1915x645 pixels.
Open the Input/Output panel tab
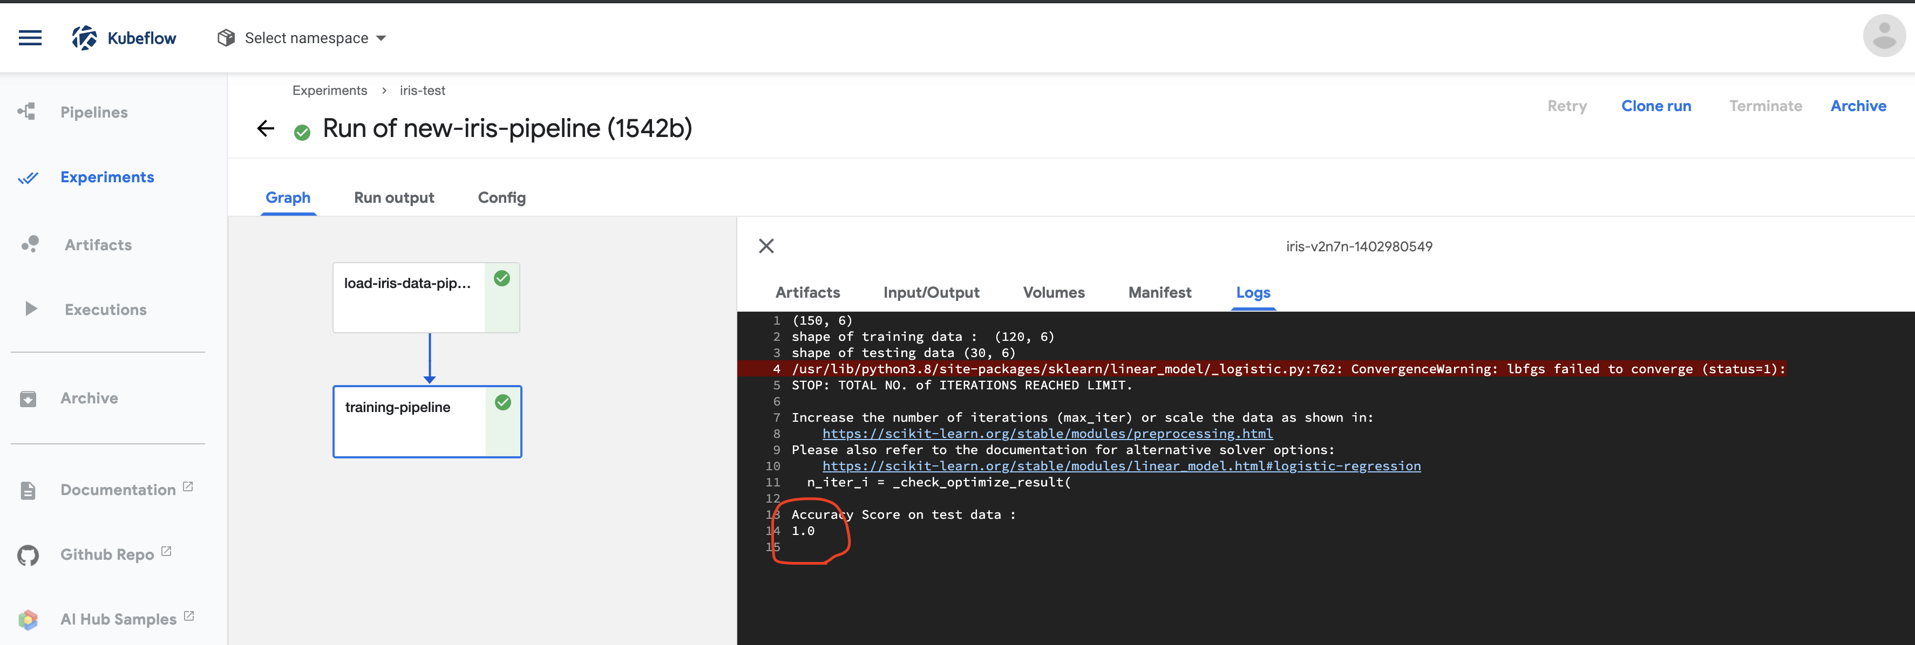[931, 293]
